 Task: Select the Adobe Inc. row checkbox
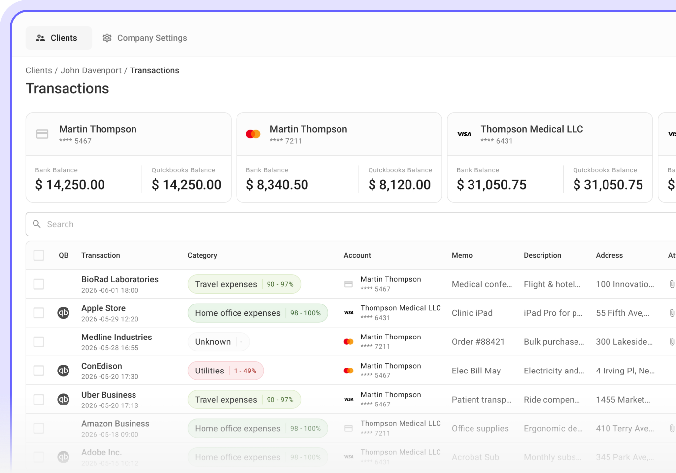39,457
